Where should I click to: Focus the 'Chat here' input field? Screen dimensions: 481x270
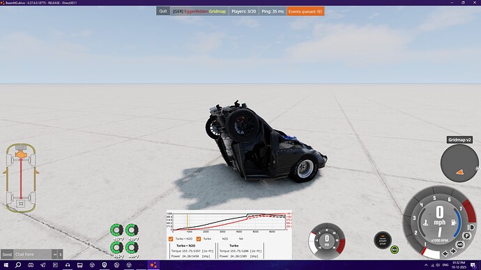[x=33, y=254]
